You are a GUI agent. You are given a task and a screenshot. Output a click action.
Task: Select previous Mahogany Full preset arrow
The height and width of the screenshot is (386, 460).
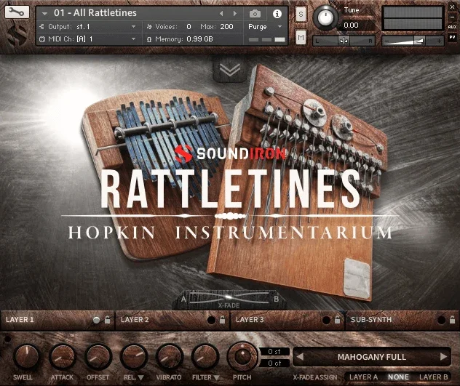coord(300,357)
